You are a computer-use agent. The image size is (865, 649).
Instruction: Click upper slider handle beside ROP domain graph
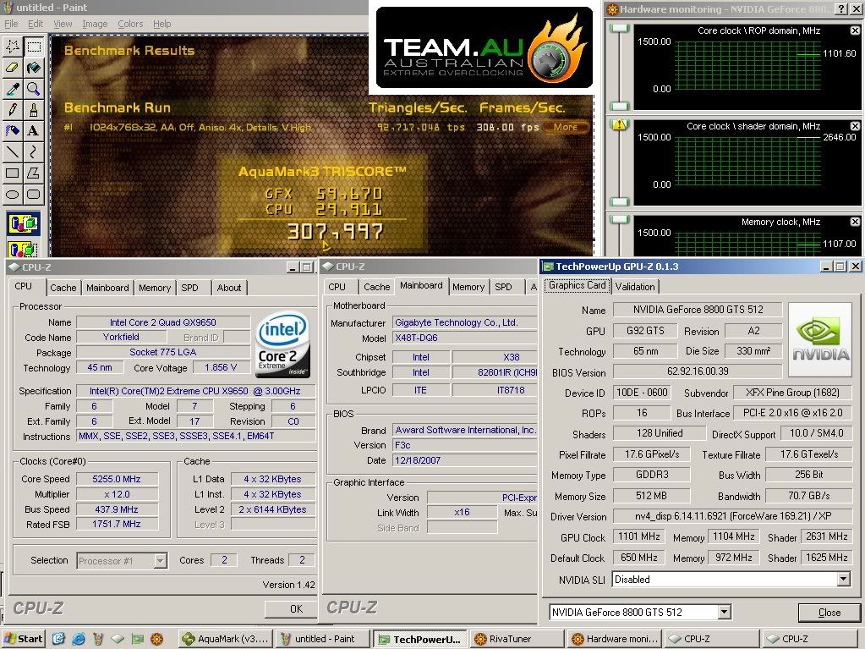[620, 29]
